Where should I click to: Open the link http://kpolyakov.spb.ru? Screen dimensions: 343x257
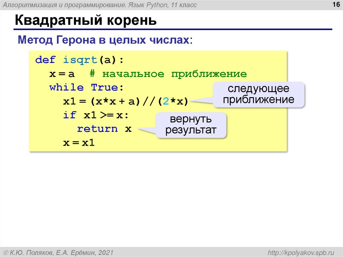[x=301, y=251]
